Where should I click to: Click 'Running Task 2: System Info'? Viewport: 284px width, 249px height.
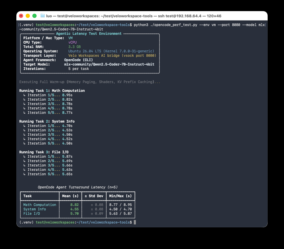(x=47, y=121)
